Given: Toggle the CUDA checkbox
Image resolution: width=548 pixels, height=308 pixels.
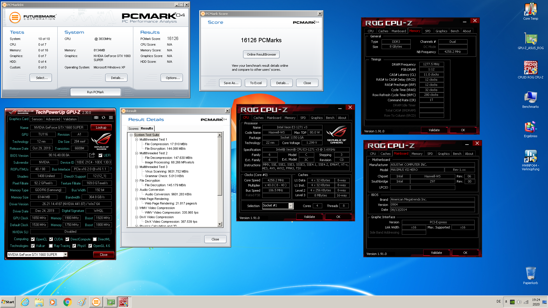Looking at the screenshot, I should (x=51, y=239).
